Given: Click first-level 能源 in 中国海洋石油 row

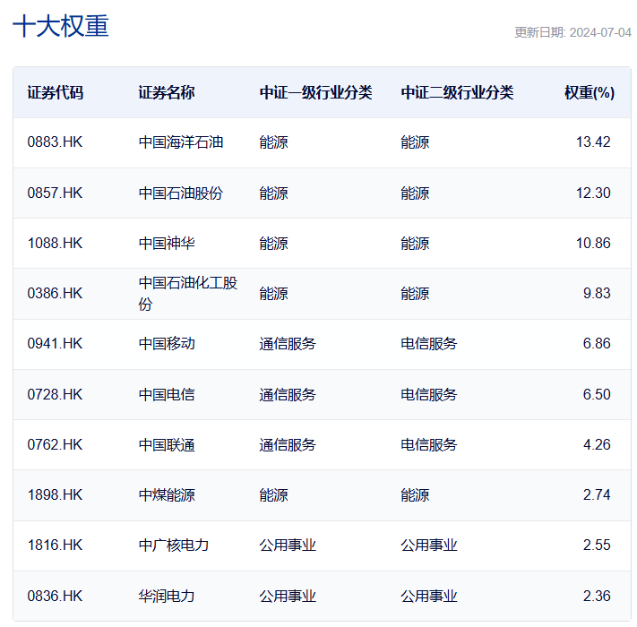Looking at the screenshot, I should pos(274,142).
